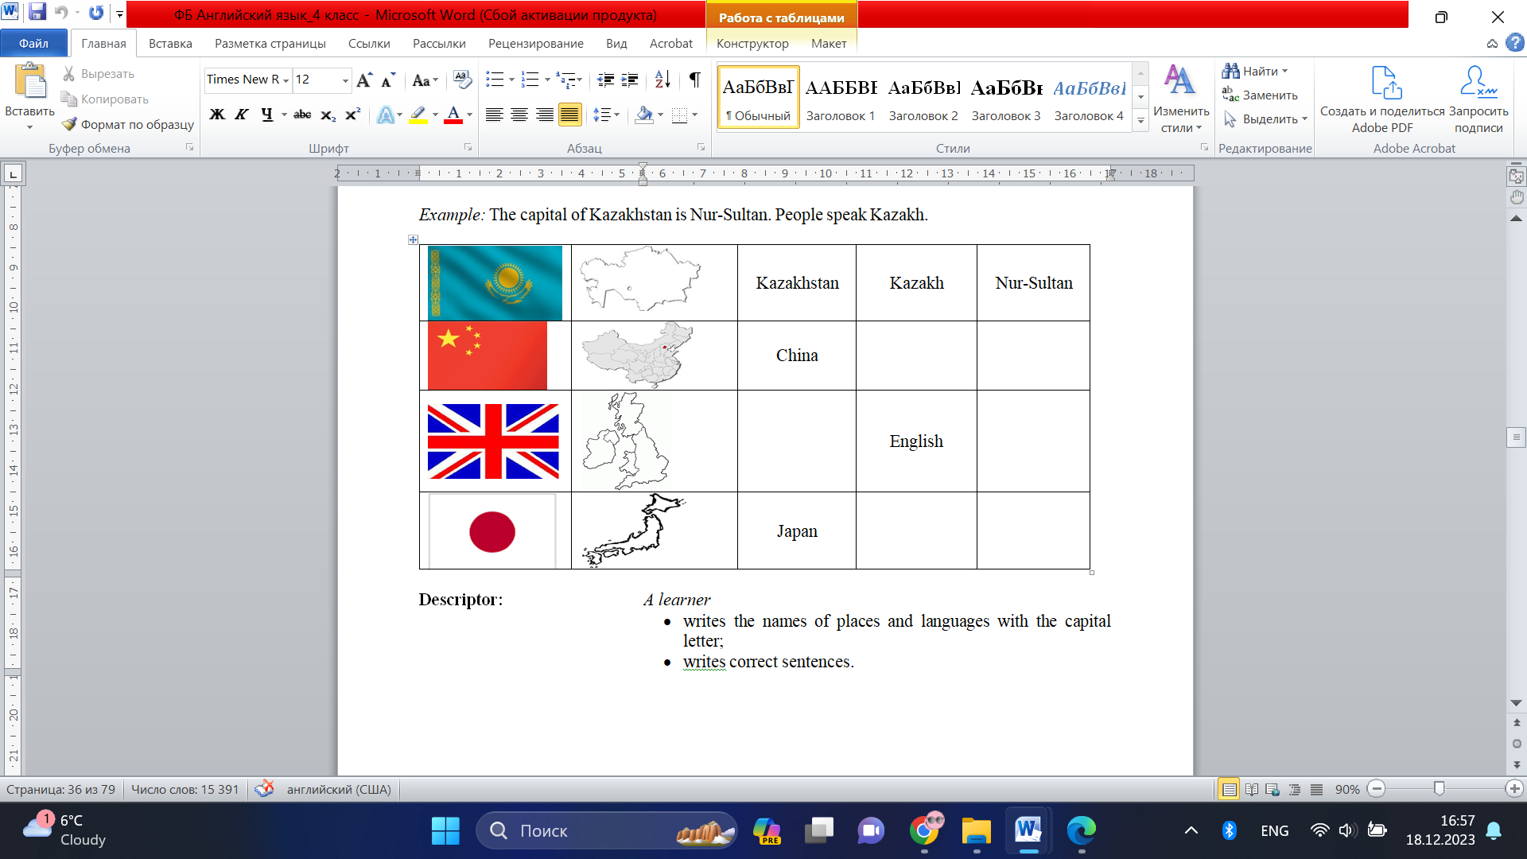The image size is (1527, 859).
Task: Click the increase font size icon
Action: (x=364, y=80)
